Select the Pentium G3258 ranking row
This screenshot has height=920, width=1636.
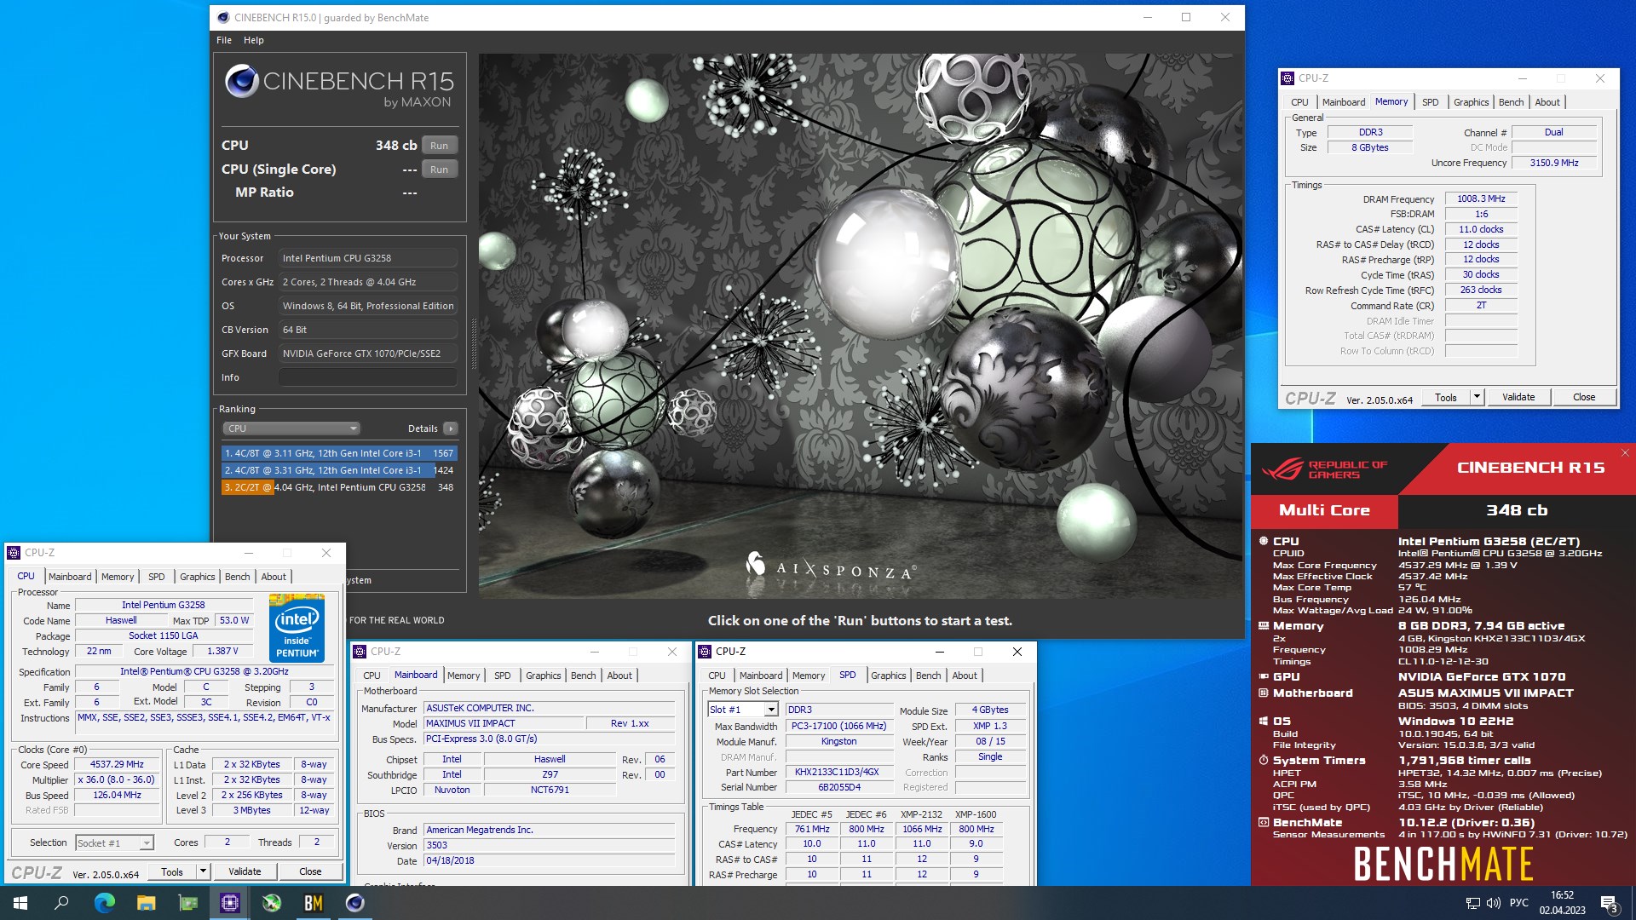(x=339, y=487)
